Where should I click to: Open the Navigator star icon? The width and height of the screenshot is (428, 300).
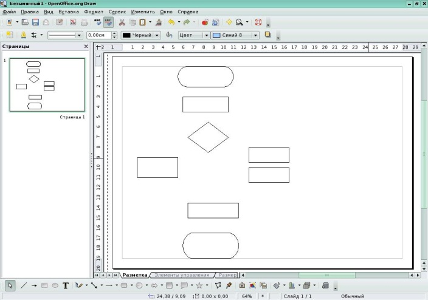[229, 22]
